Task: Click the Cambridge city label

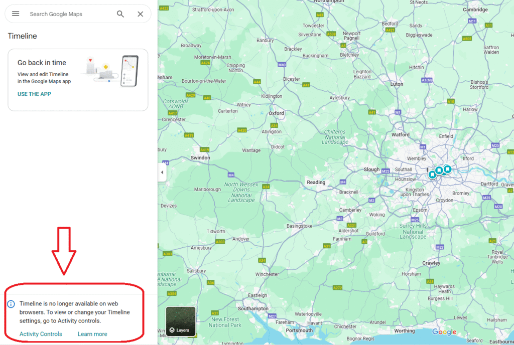Action: 475,10
